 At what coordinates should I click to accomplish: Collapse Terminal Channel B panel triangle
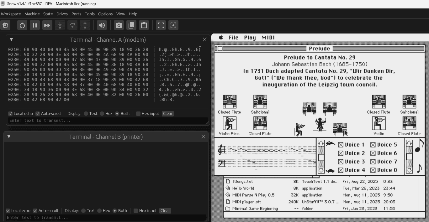click(9, 137)
